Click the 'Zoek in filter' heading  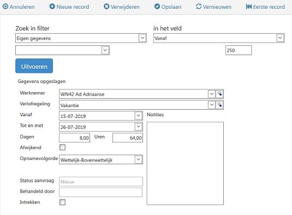click(x=32, y=28)
